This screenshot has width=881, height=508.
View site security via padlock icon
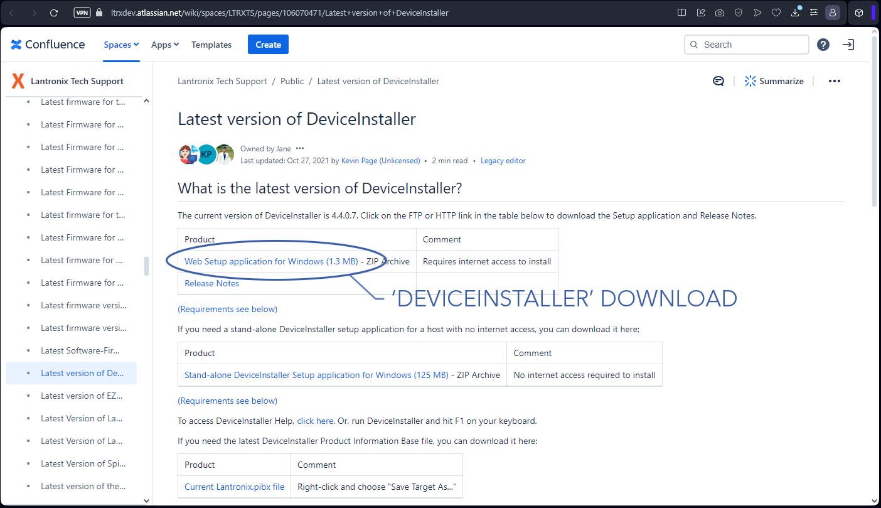pos(99,13)
